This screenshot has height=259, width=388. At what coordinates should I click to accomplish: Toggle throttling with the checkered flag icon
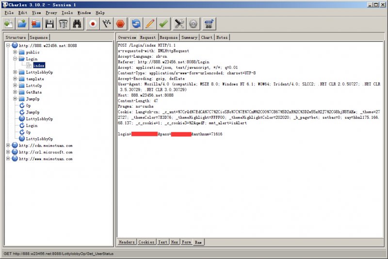pos(107,24)
